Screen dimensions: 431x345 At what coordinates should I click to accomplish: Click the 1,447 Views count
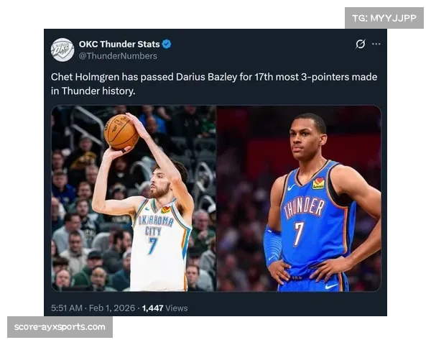(x=165, y=308)
